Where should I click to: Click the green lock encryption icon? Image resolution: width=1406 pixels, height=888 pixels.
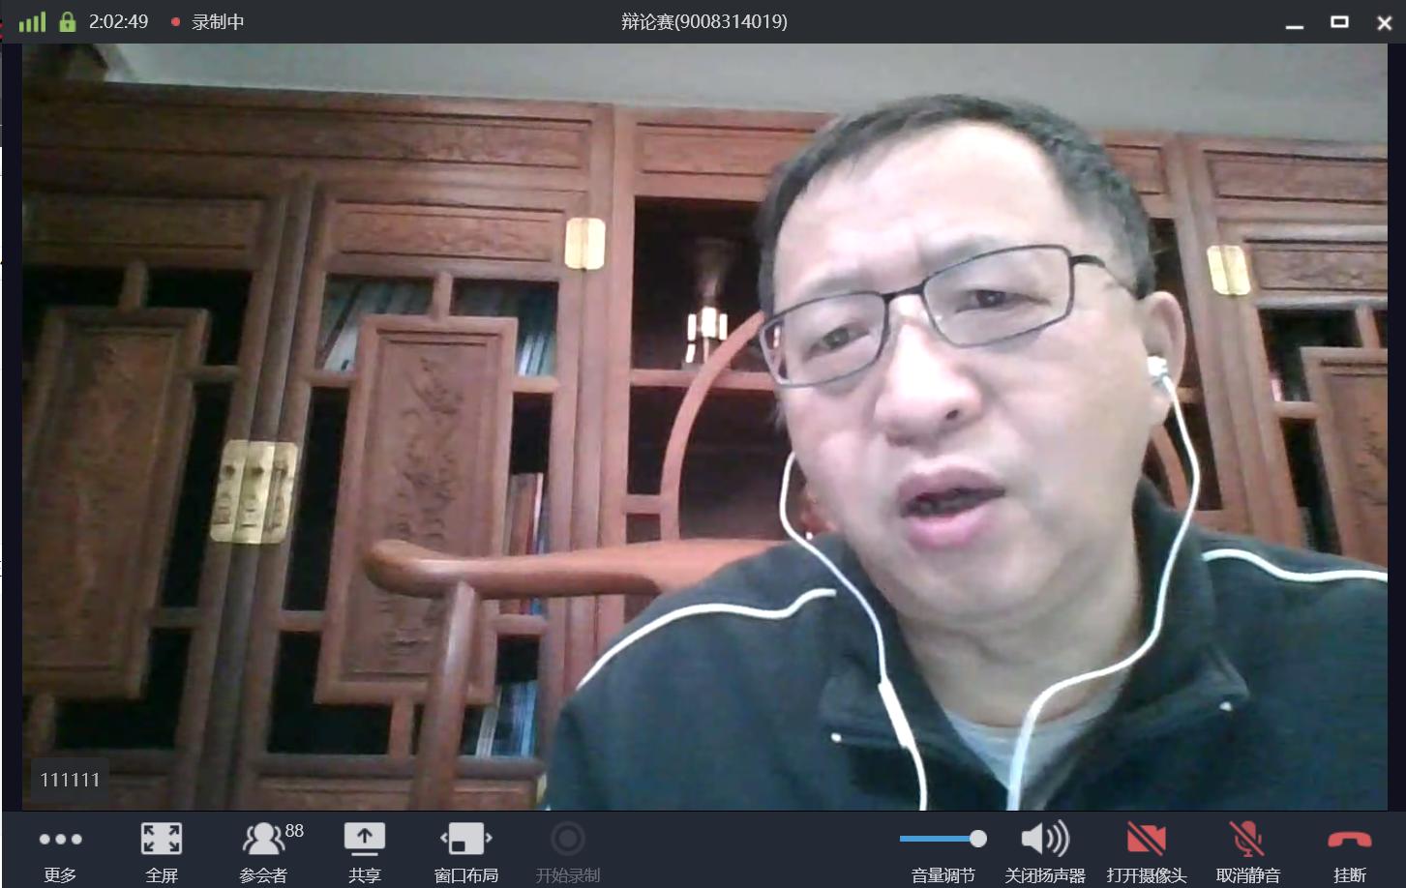coord(68,21)
